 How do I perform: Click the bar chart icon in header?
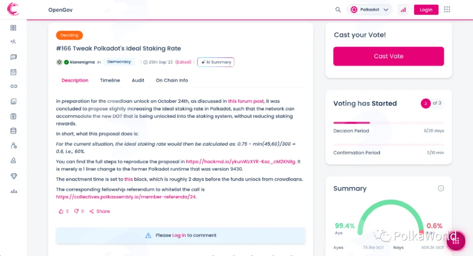point(403,10)
